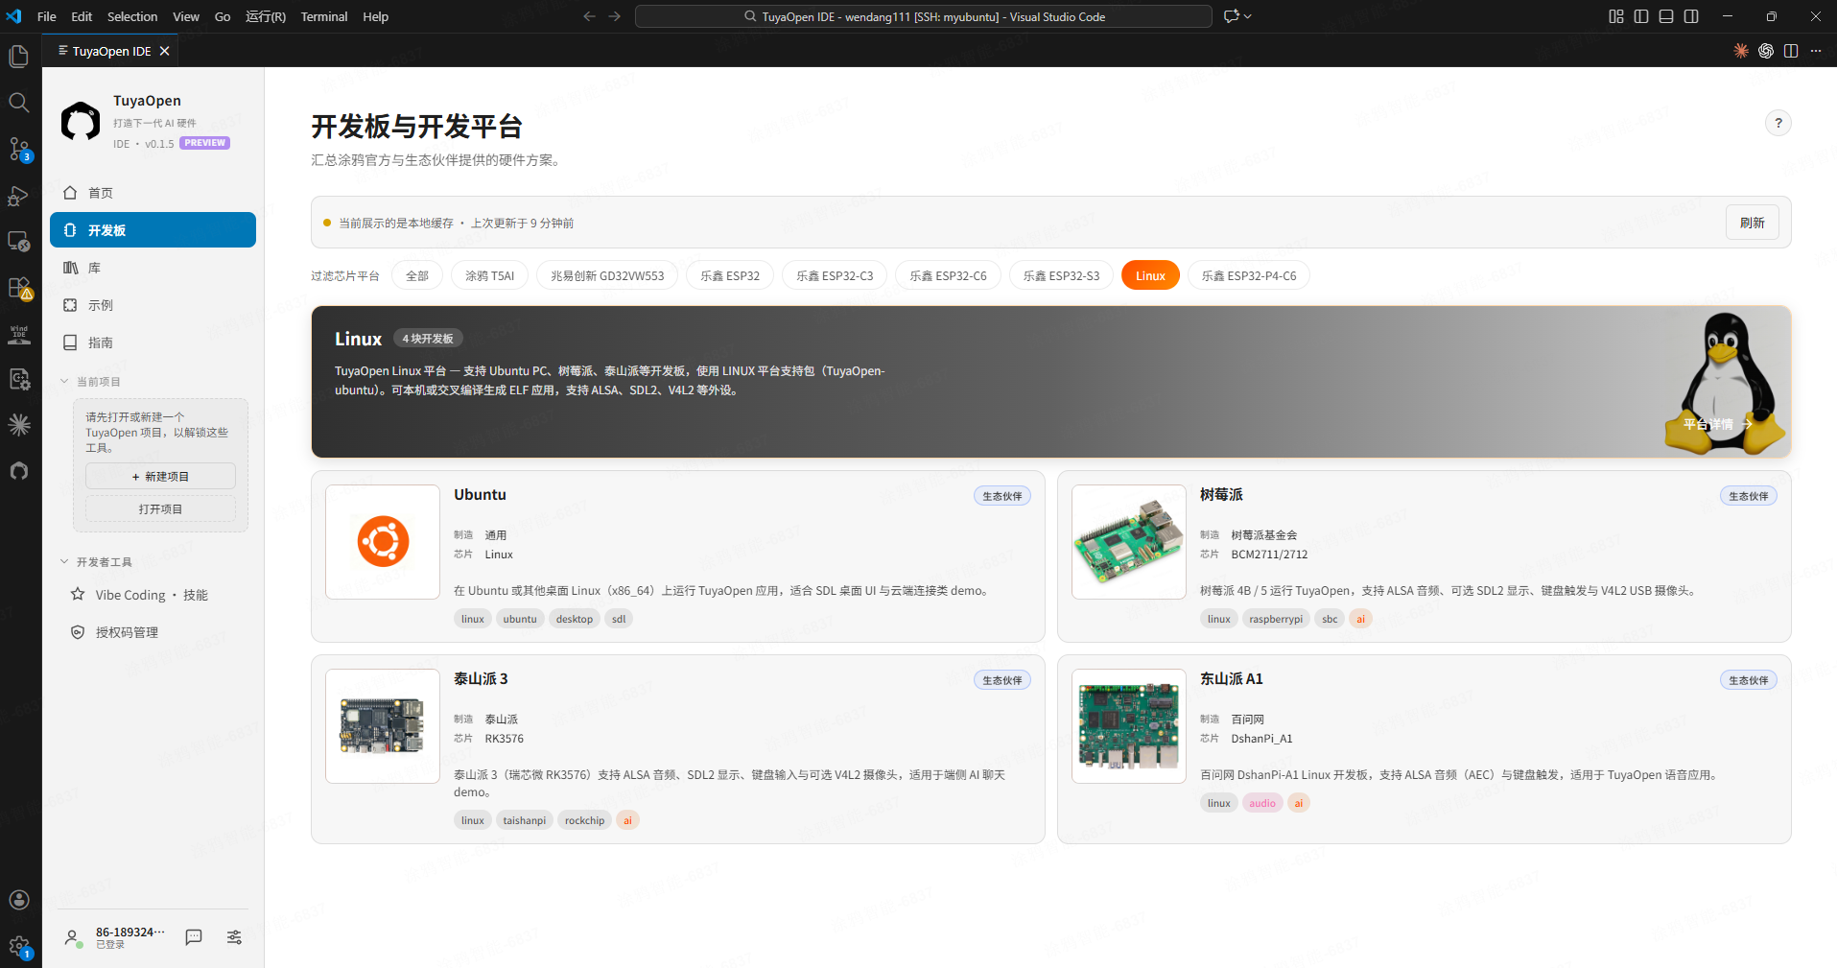1837x968 pixels.
Task: Open the Extensions view with warning badge
Action: click(x=19, y=287)
